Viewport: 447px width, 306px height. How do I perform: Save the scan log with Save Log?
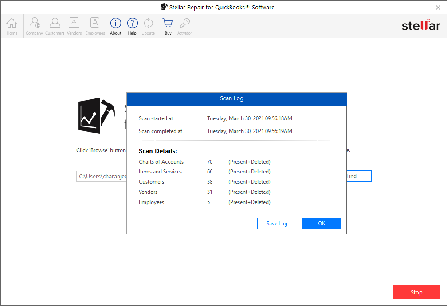tap(277, 224)
